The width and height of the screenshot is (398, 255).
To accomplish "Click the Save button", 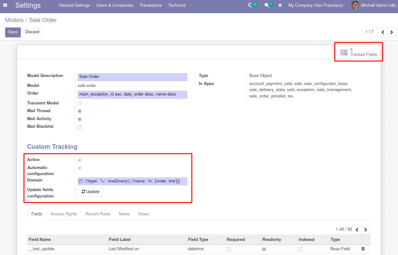I will pos(13,32).
